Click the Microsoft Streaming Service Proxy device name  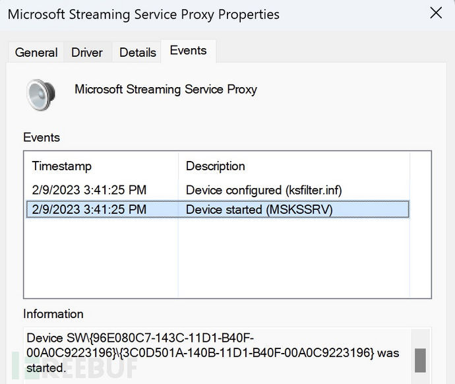[166, 89]
